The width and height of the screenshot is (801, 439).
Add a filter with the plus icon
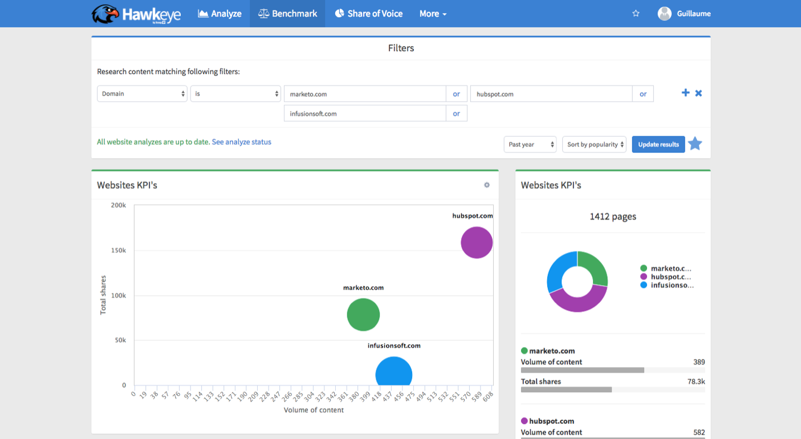pos(686,93)
